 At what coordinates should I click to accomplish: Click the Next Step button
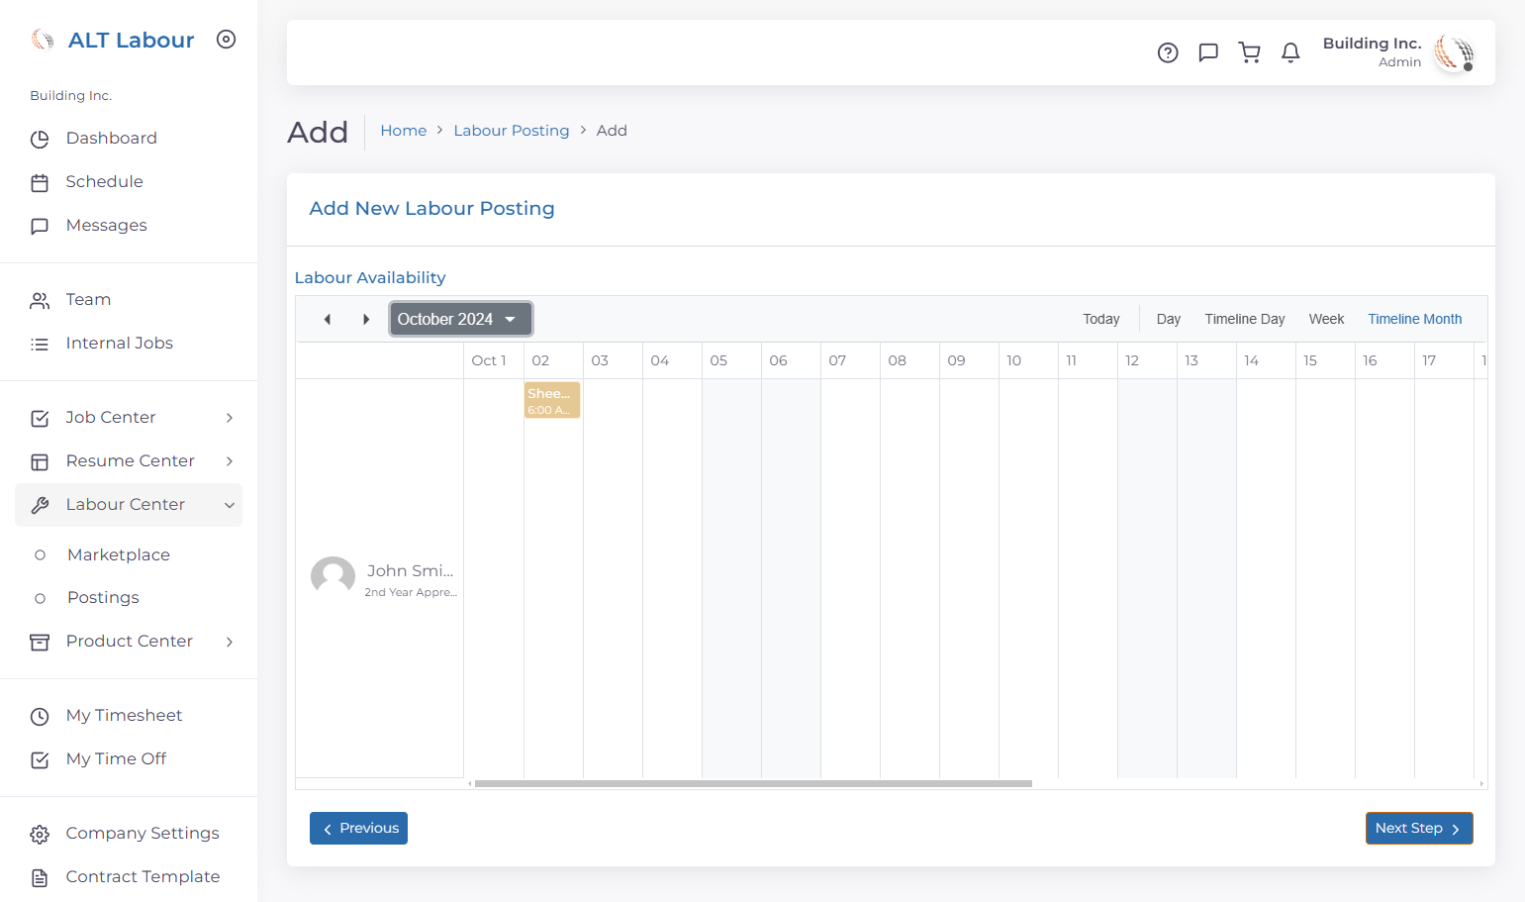[x=1419, y=829]
